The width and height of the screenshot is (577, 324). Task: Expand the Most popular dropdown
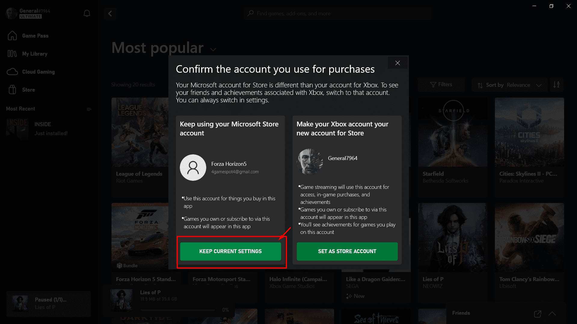tap(213, 49)
